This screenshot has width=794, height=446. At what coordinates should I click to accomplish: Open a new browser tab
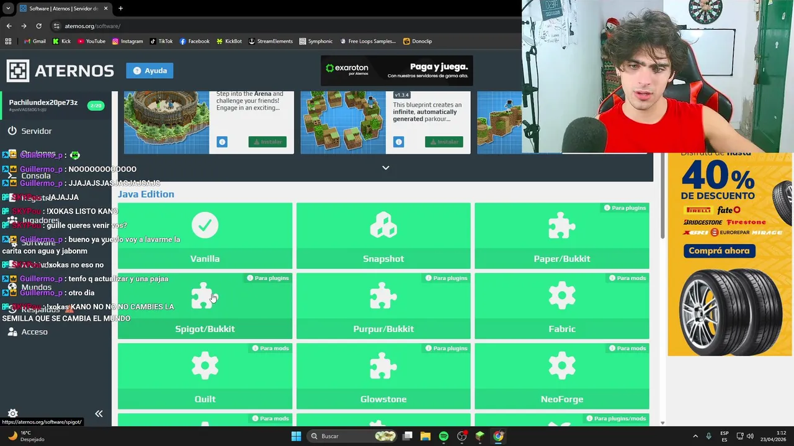(x=120, y=9)
